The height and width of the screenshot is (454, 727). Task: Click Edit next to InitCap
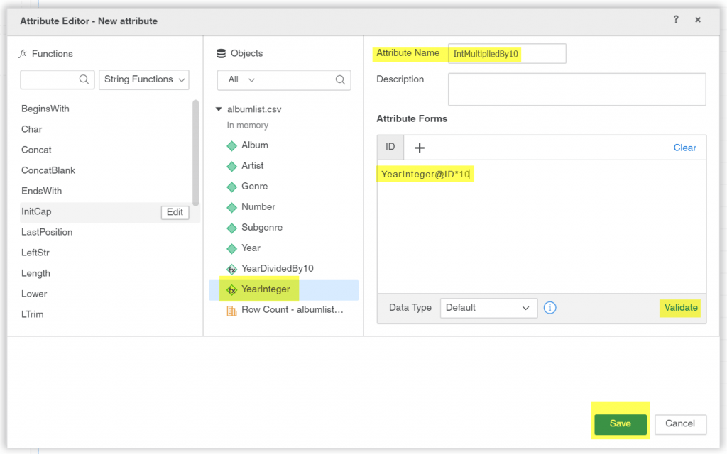point(175,212)
